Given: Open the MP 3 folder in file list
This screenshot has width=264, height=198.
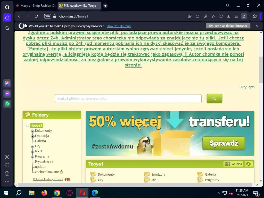Looking at the screenshot, I should [x=155, y=180].
